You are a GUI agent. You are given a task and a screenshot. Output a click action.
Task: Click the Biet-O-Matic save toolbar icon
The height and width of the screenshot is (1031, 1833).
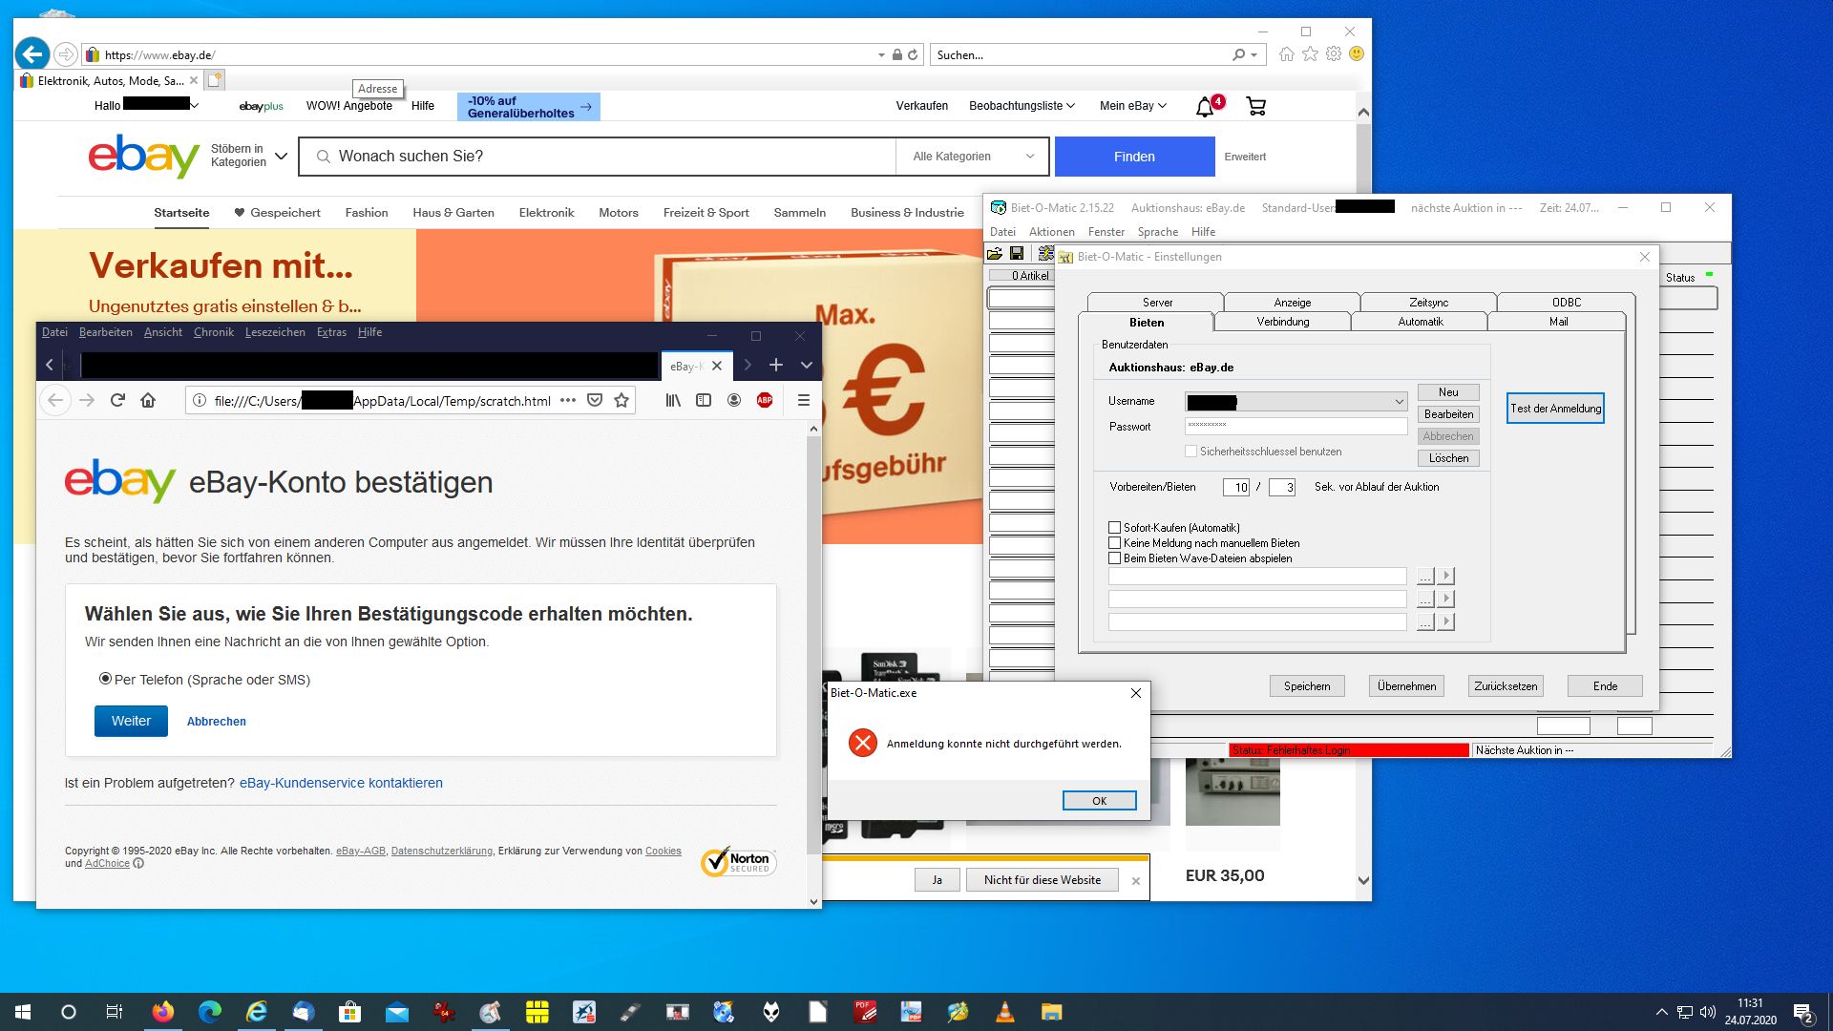(1017, 254)
